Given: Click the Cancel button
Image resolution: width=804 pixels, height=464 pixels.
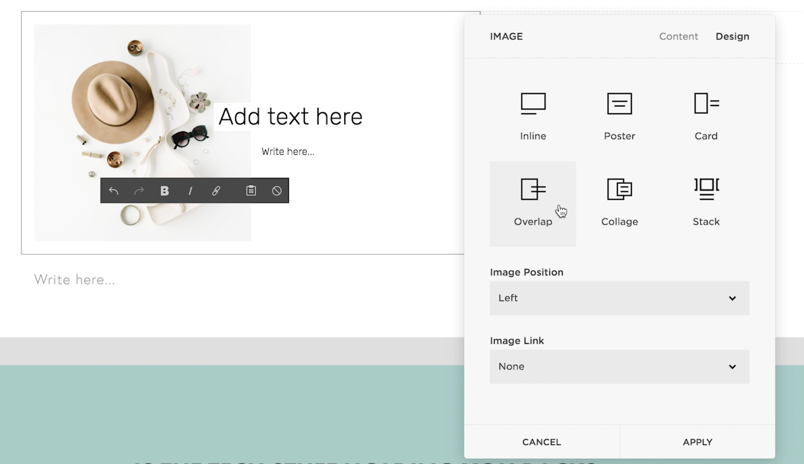Looking at the screenshot, I should pos(541,442).
